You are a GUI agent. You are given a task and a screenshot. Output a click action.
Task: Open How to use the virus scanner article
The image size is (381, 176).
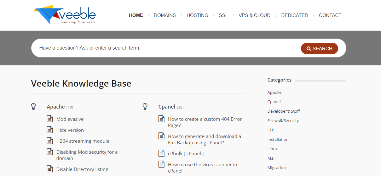(x=202, y=168)
